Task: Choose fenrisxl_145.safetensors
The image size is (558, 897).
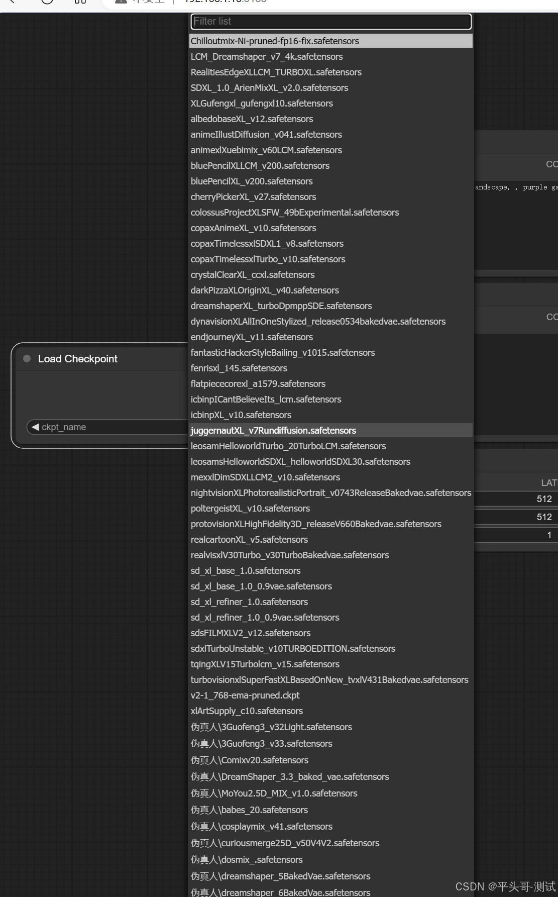Action: 331,368
